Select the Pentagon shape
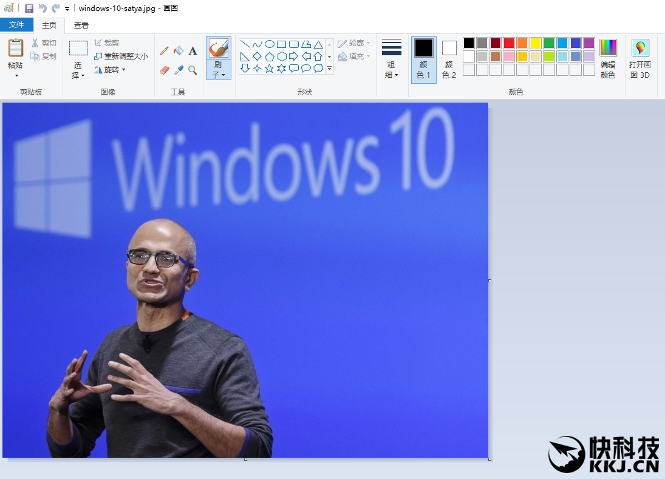Image resolution: width=665 pixels, height=479 pixels. pyautogui.click(x=269, y=56)
